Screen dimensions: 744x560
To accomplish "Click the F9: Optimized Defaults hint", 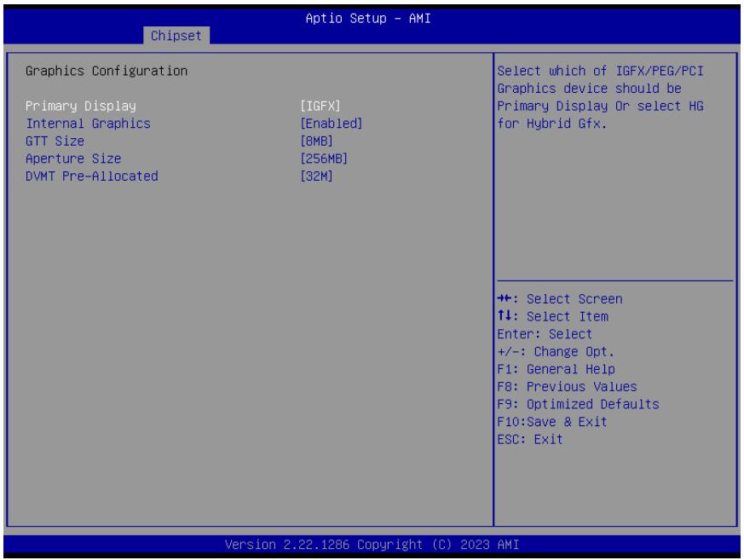I will [x=579, y=404].
